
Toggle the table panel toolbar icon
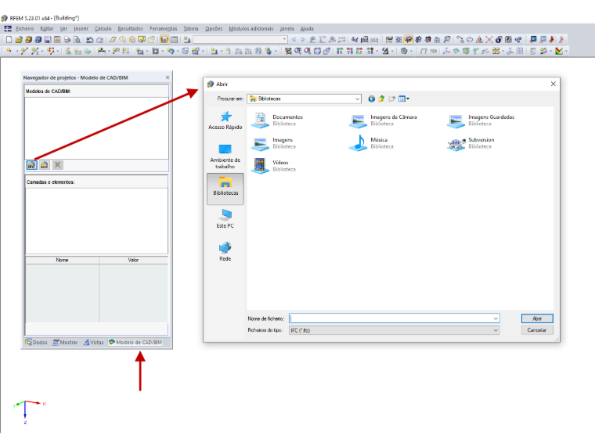pyautogui.click(x=174, y=39)
